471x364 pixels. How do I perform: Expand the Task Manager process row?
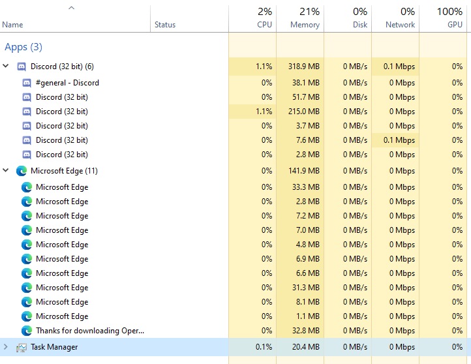6,347
